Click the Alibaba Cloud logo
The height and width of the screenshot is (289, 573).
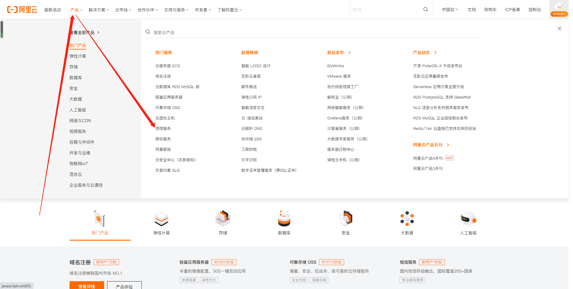click(x=22, y=10)
